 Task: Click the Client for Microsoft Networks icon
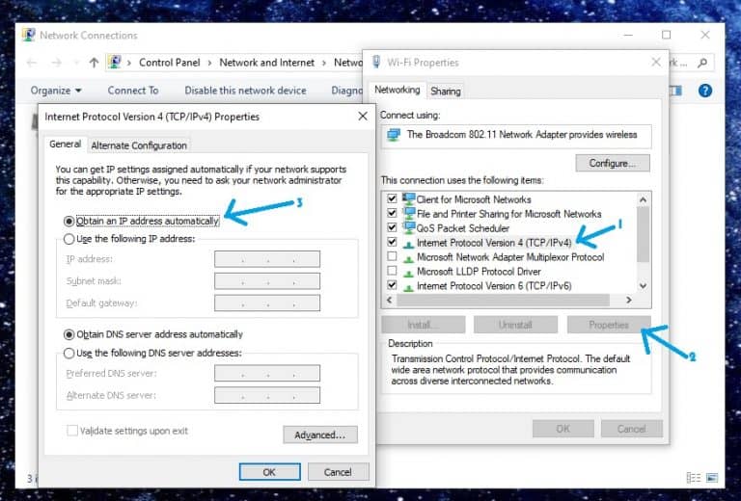[x=408, y=199]
